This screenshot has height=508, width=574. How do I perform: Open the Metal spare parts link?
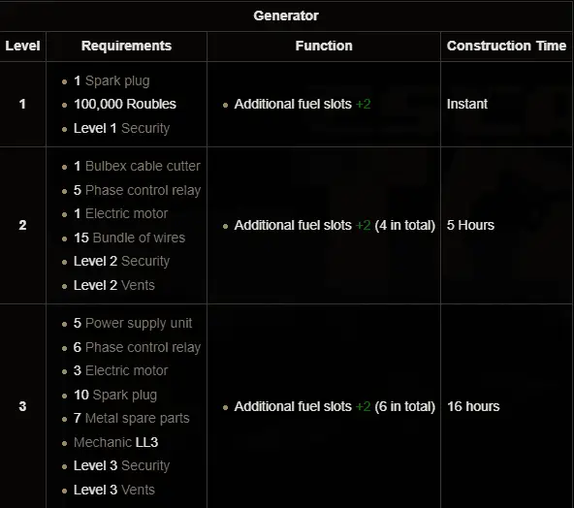click(x=138, y=418)
